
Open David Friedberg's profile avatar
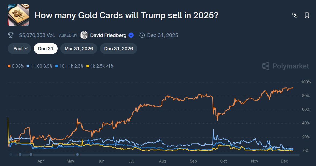(x=84, y=35)
